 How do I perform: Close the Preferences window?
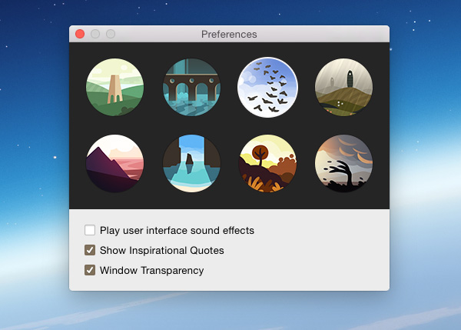[80, 34]
